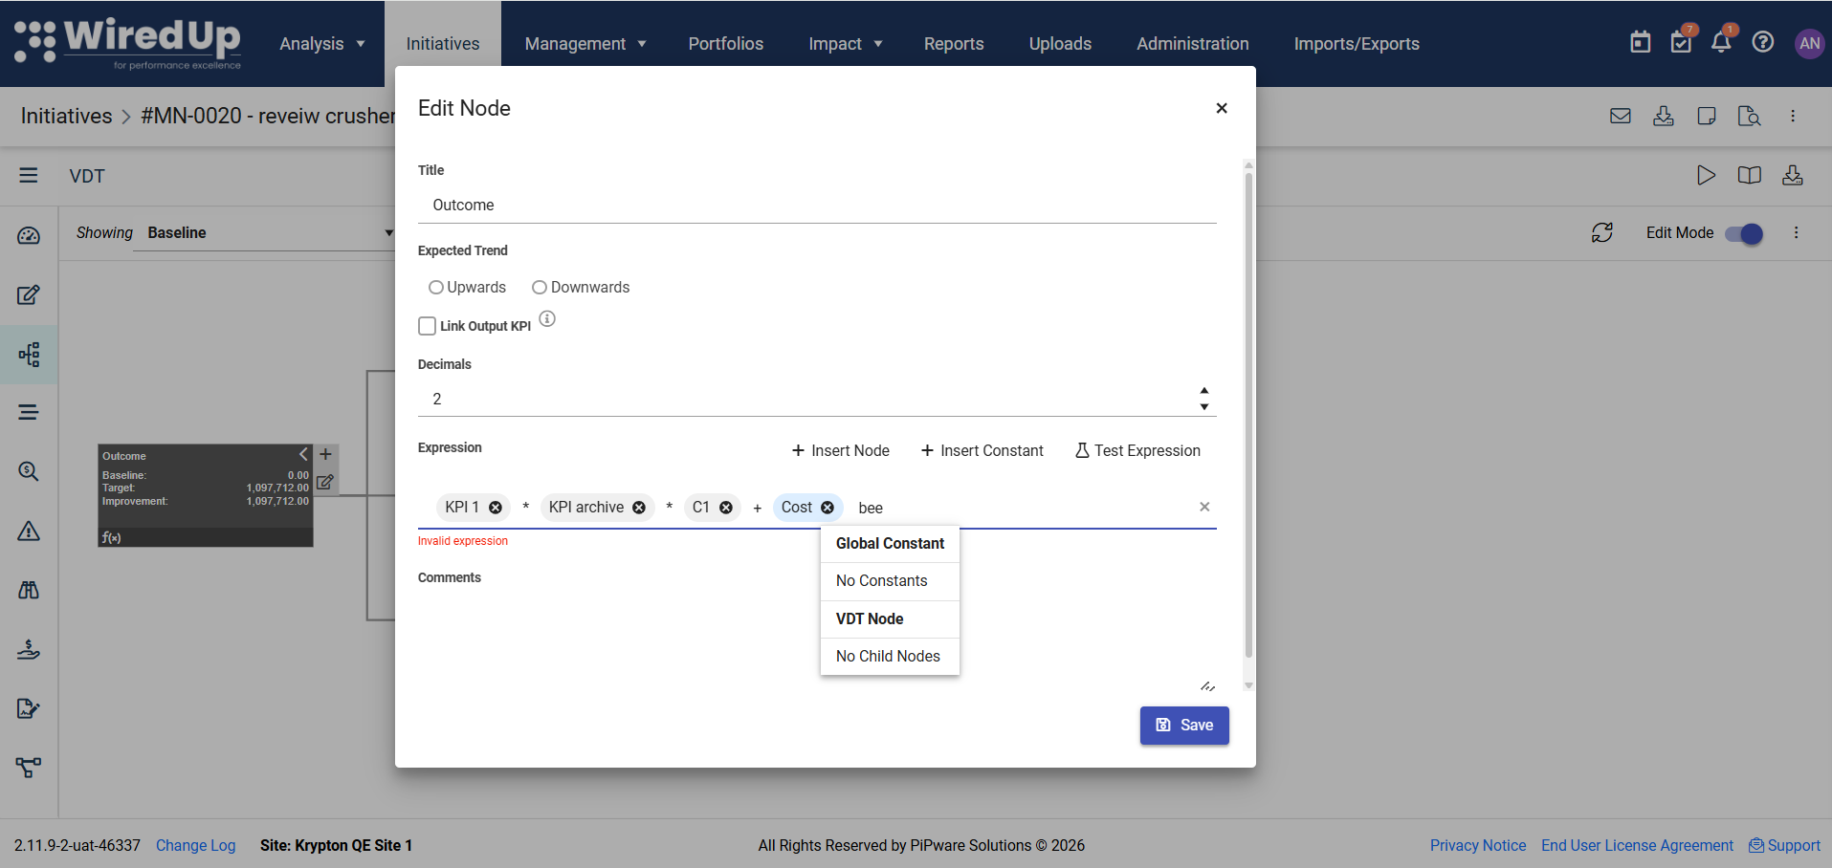This screenshot has width=1832, height=868.
Task: Remove the KPI archive chip
Action: coord(639,508)
